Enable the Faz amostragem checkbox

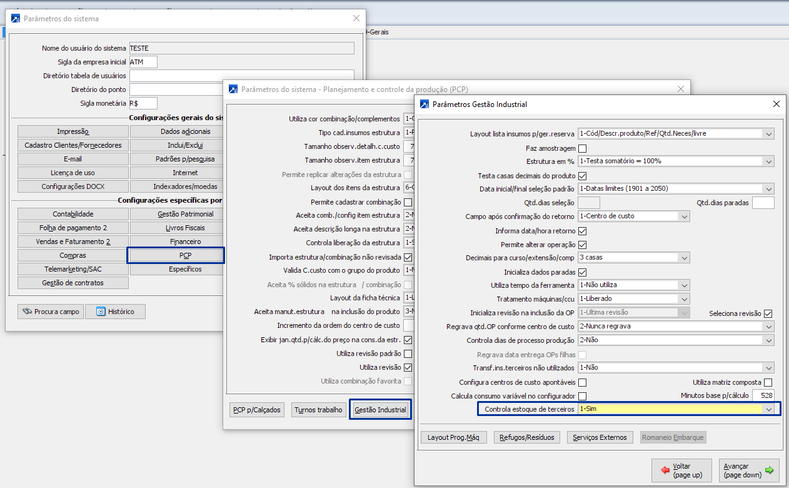click(583, 149)
